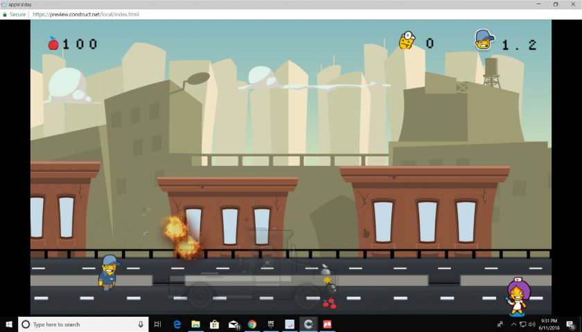Open Microsoft Edge from the taskbar
Screen dimensions: 582x332
tap(177, 324)
